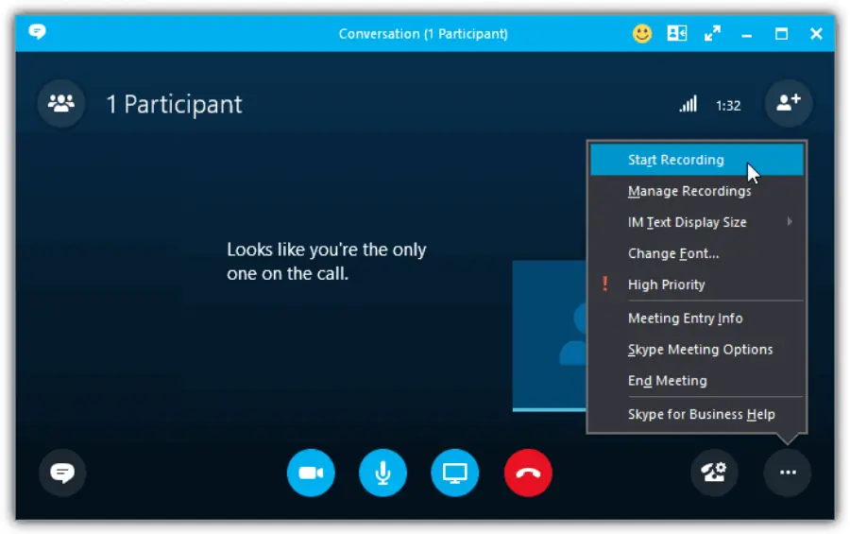Image resolution: width=850 pixels, height=534 pixels.
Task: Select End Meeting in menu
Action: [697, 381]
